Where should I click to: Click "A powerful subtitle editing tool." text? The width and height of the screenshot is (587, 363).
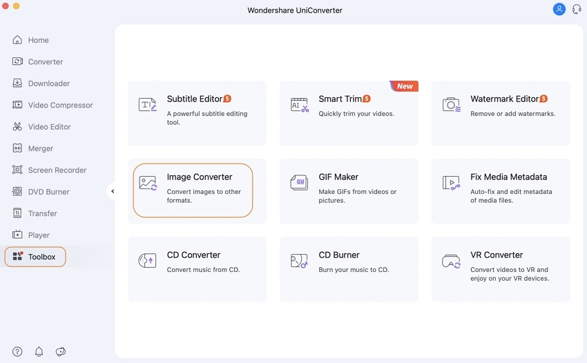coord(207,118)
